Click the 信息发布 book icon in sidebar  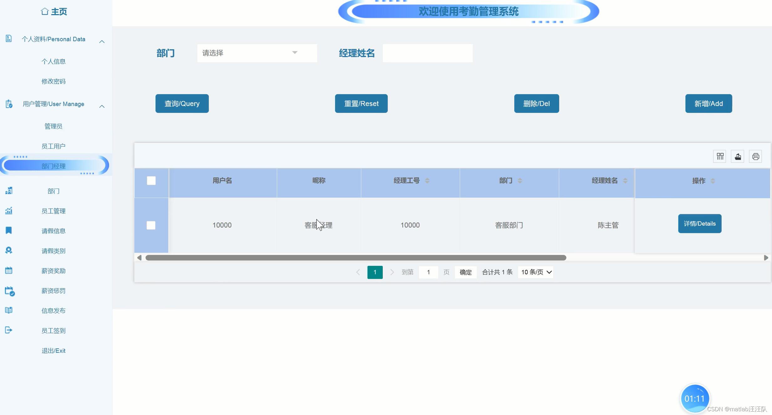pos(9,310)
